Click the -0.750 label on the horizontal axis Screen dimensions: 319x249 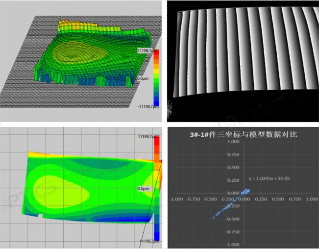pos(193,199)
